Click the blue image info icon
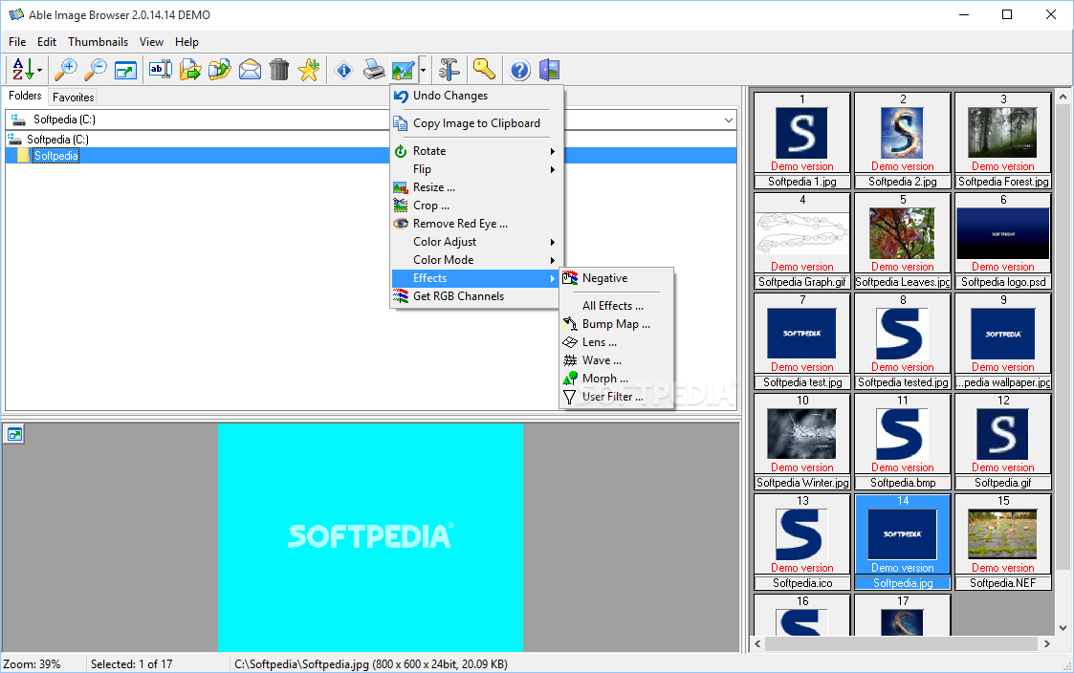Screen dimensions: 1074x673 coord(344,69)
